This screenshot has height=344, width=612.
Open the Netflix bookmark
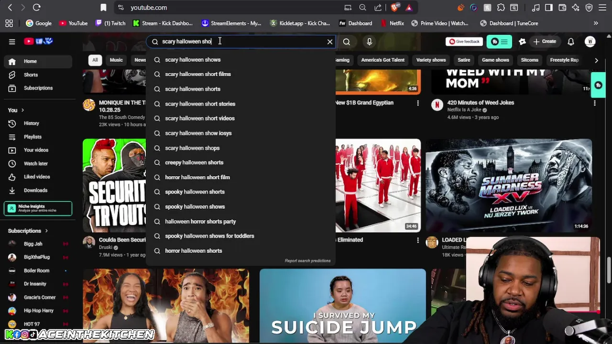392,23
